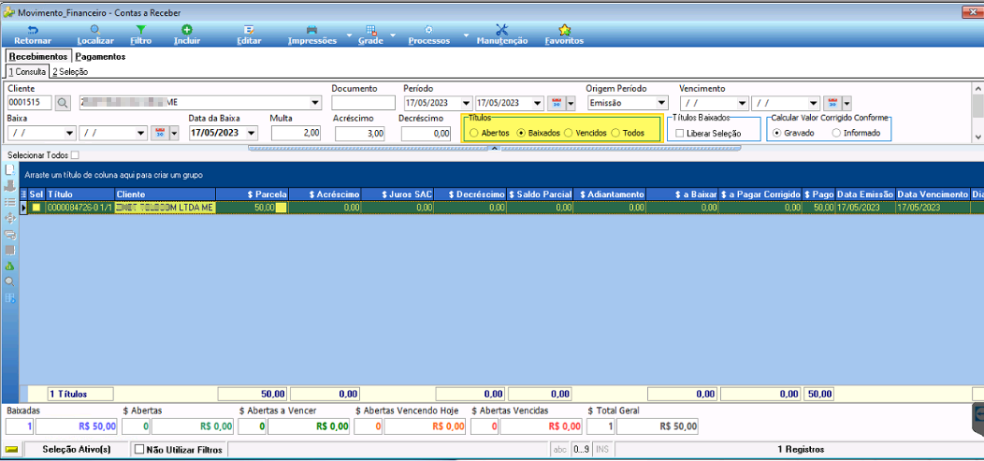This screenshot has width=984, height=461.
Task: Click the grid column chooser icon
Action: 24,194
